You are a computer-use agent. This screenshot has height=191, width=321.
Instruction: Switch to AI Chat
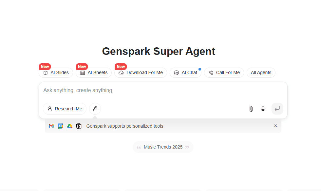[185, 72]
